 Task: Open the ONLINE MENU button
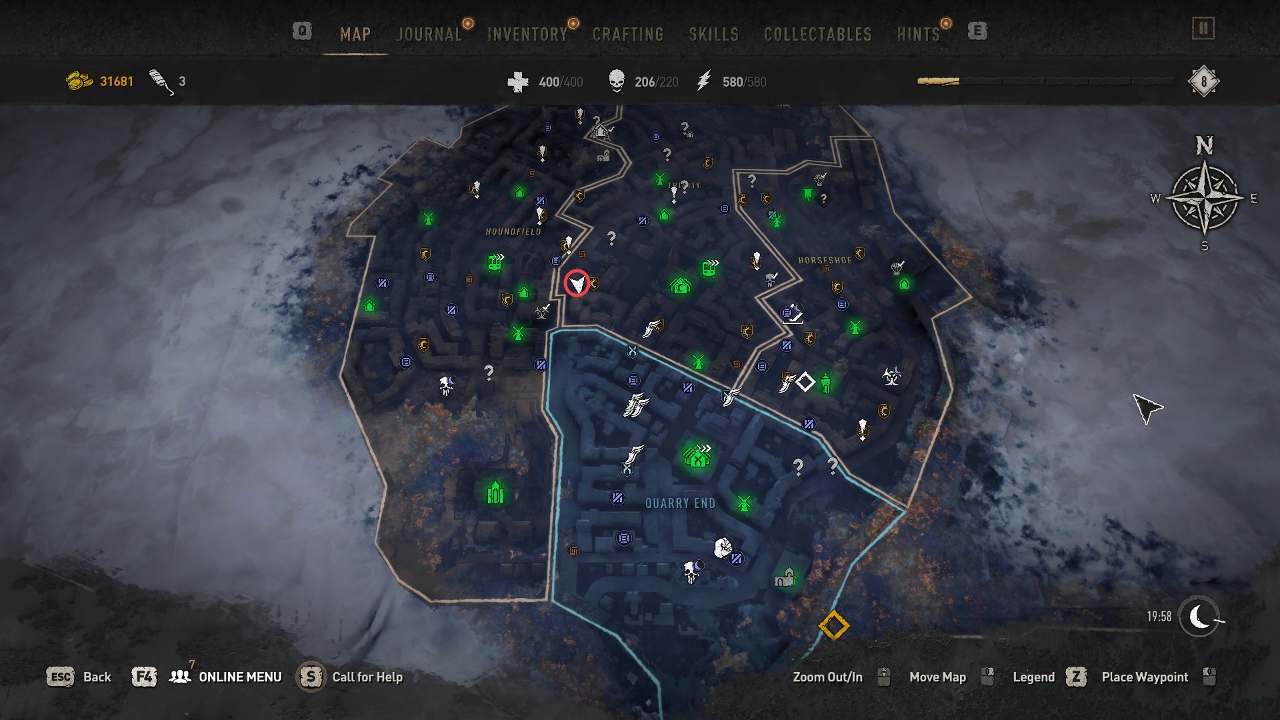pyautogui.click(x=226, y=677)
